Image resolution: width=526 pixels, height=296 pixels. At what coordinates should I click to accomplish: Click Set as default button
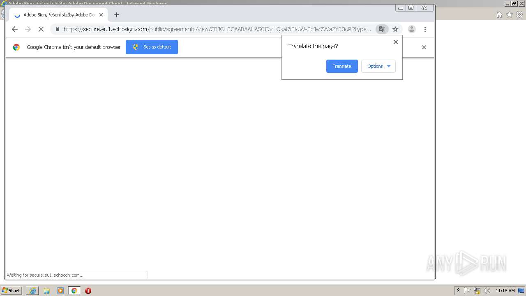(152, 47)
